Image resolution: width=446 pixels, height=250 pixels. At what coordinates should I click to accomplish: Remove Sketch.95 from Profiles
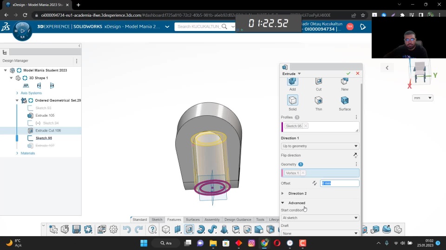[306, 126]
